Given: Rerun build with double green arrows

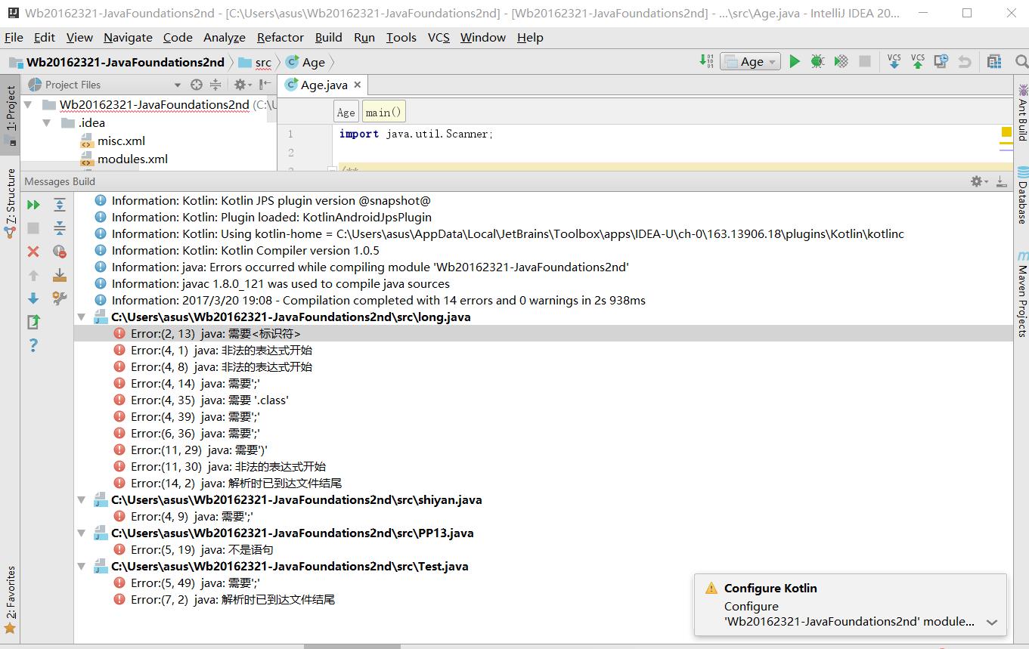Looking at the screenshot, I should pos(33,205).
